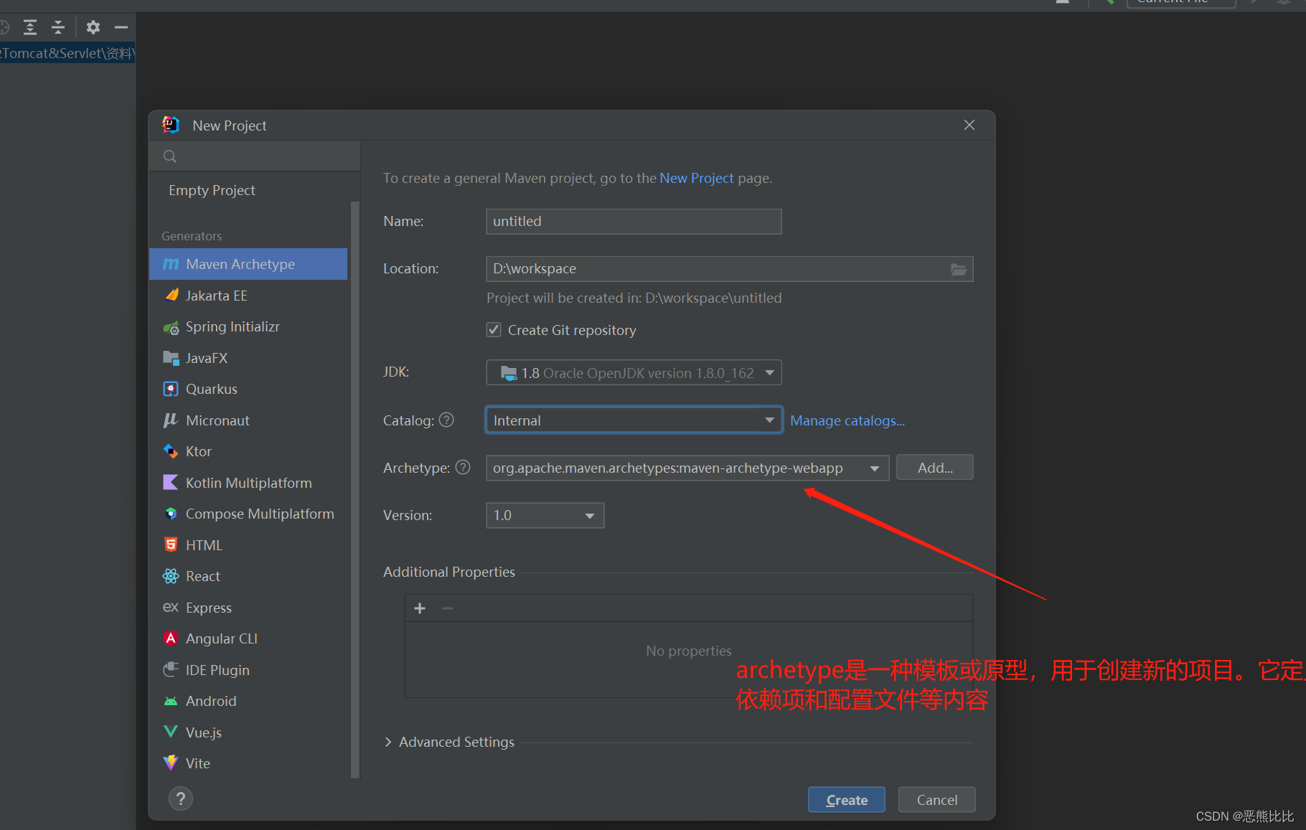
Task: Open the Spring Initializr generator
Action: click(248, 326)
